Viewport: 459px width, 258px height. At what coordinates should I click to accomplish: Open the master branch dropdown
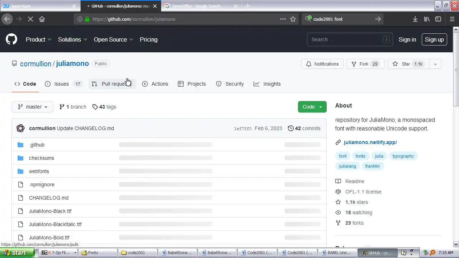pyautogui.click(x=32, y=107)
